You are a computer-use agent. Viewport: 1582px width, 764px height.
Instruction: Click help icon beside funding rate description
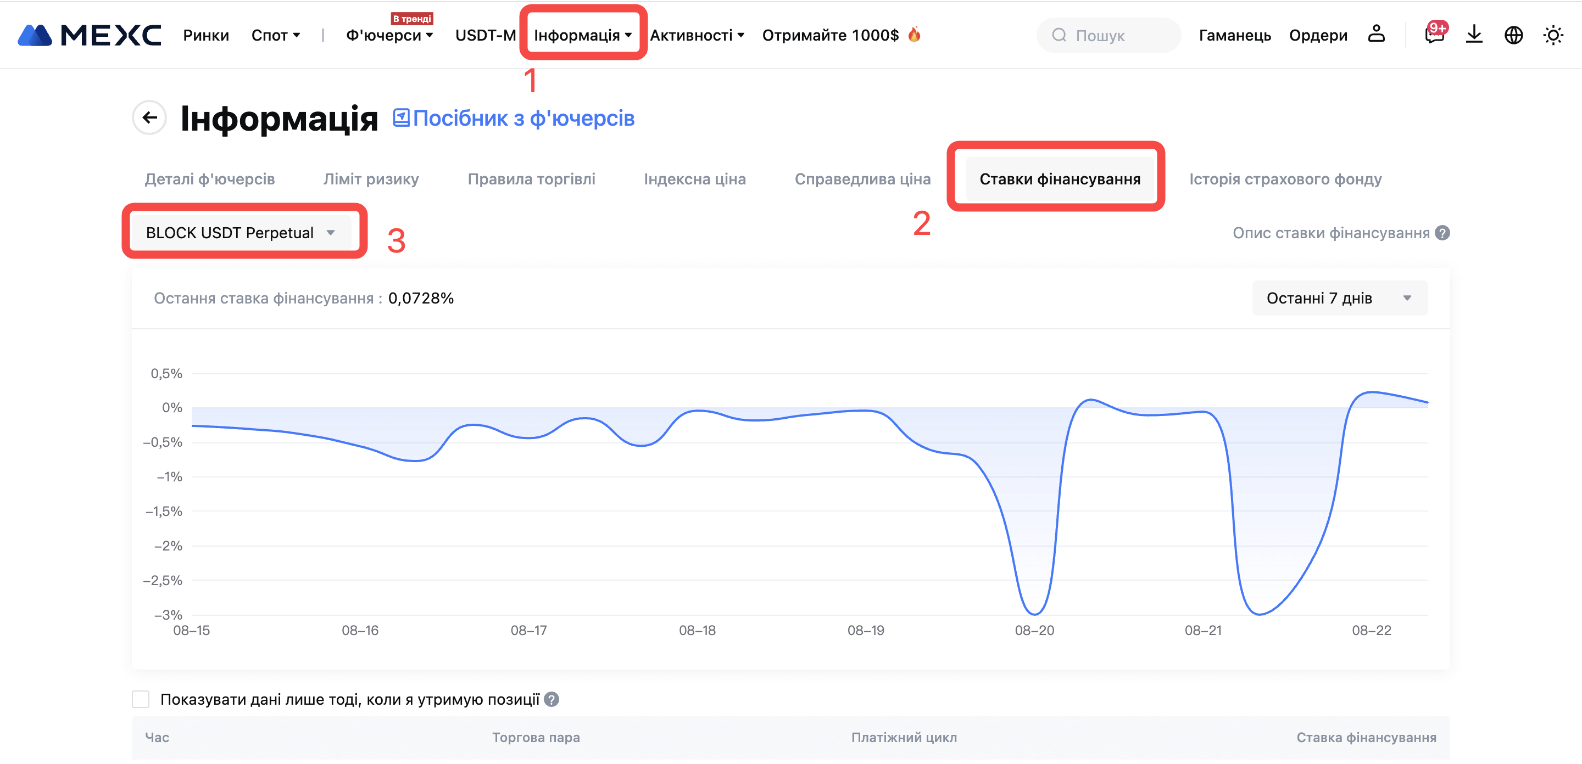click(1442, 233)
